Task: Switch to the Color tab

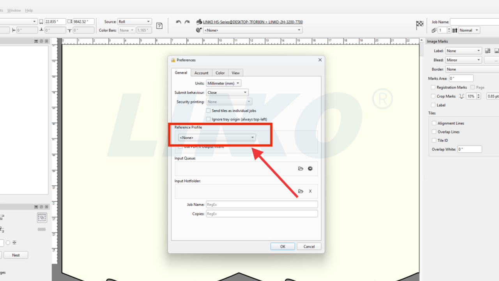Action: click(x=220, y=73)
